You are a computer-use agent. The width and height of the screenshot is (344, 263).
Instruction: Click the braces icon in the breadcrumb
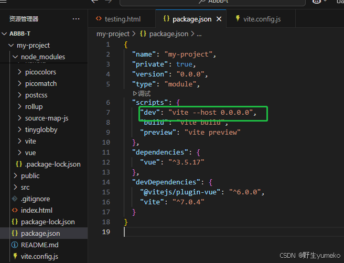[x=143, y=34]
